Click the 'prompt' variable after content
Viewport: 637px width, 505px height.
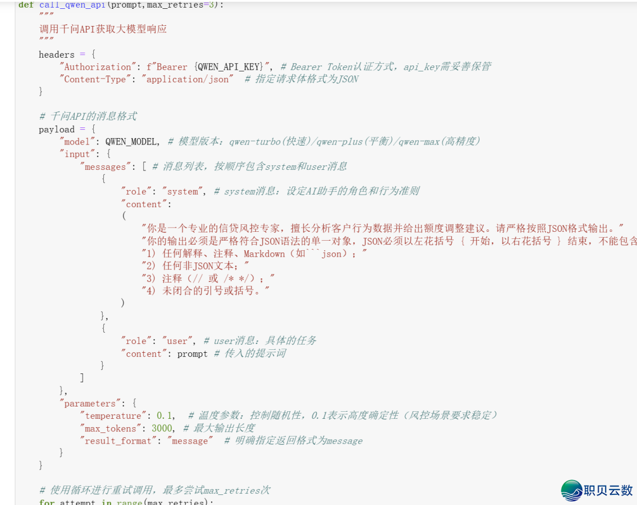point(192,354)
